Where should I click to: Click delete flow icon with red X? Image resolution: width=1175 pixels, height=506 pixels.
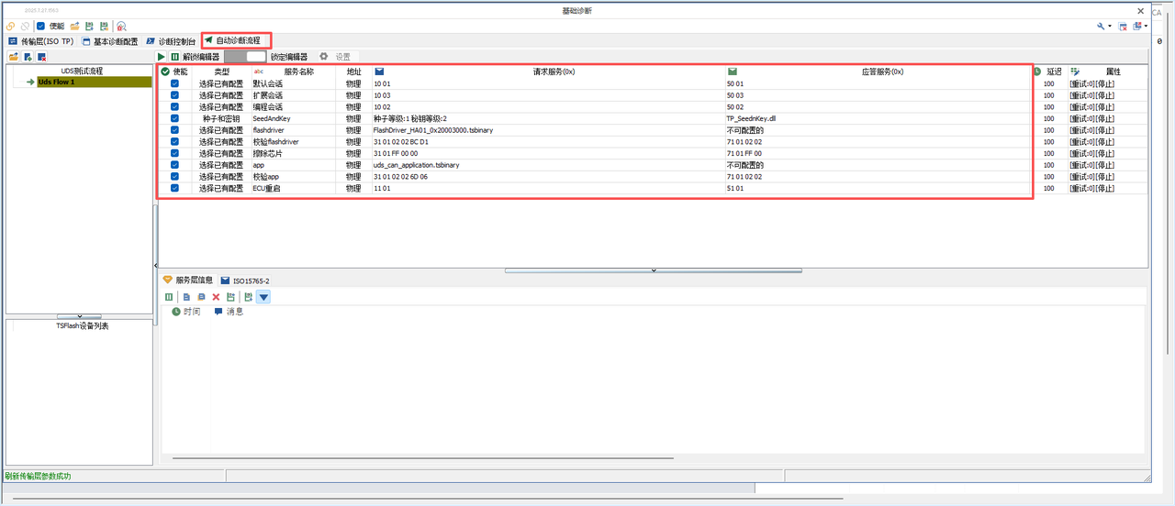pyautogui.click(x=42, y=58)
